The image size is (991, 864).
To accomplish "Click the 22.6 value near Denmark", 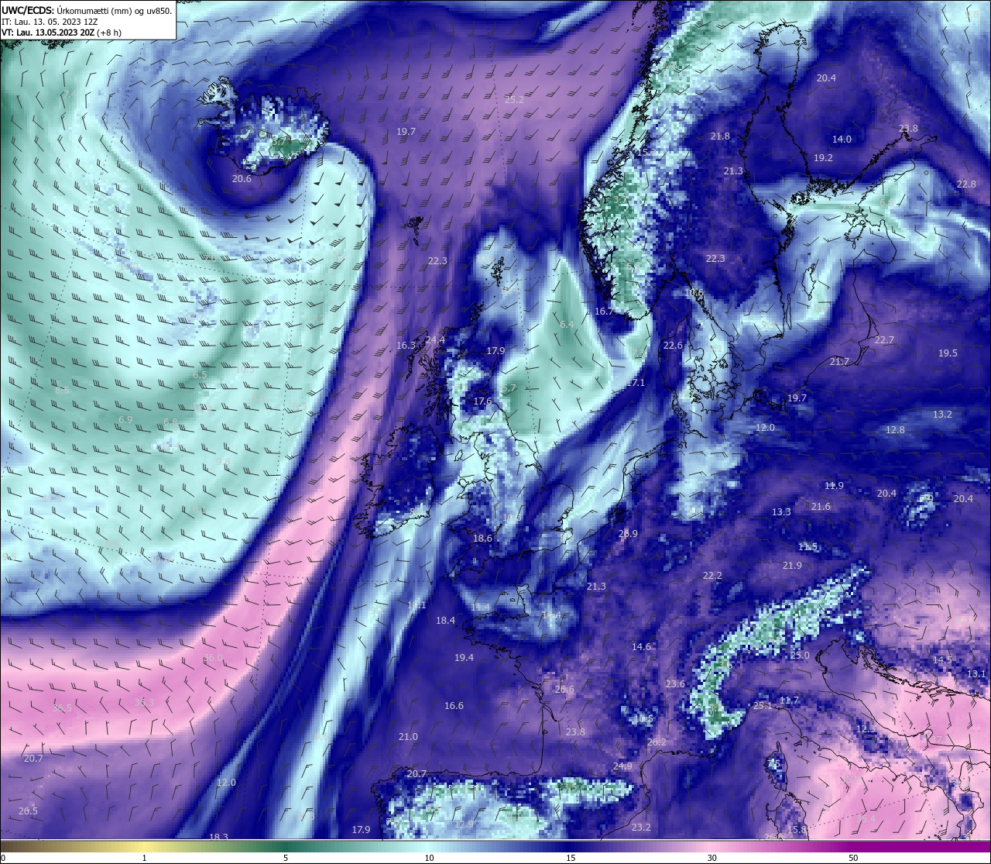I will 673,346.
